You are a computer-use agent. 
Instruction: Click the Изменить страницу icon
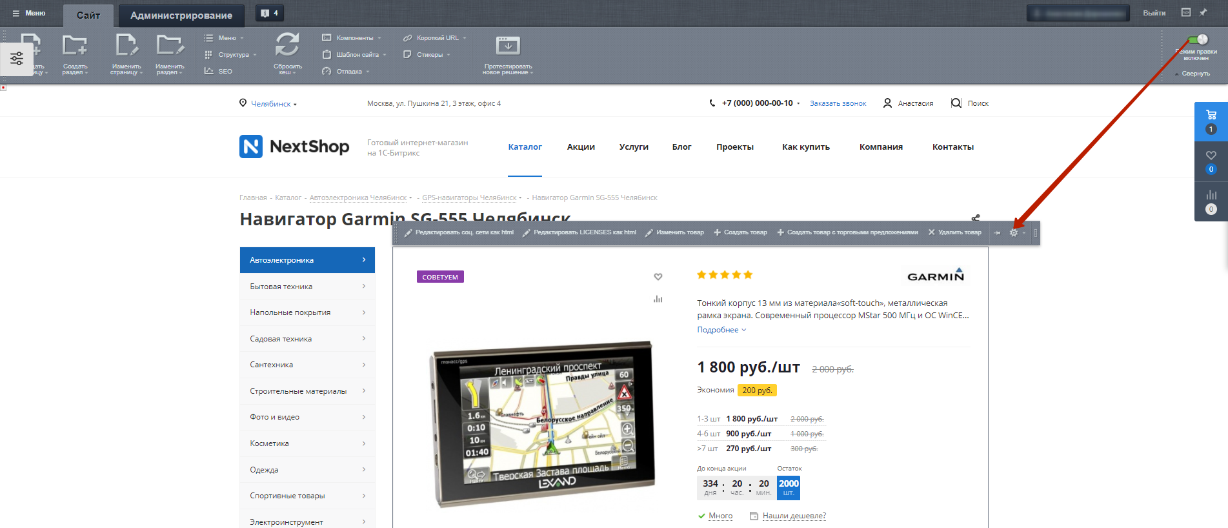[126, 46]
